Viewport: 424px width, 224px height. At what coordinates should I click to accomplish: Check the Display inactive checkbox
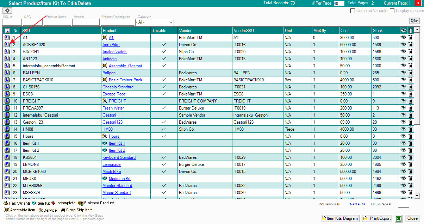[392, 11]
